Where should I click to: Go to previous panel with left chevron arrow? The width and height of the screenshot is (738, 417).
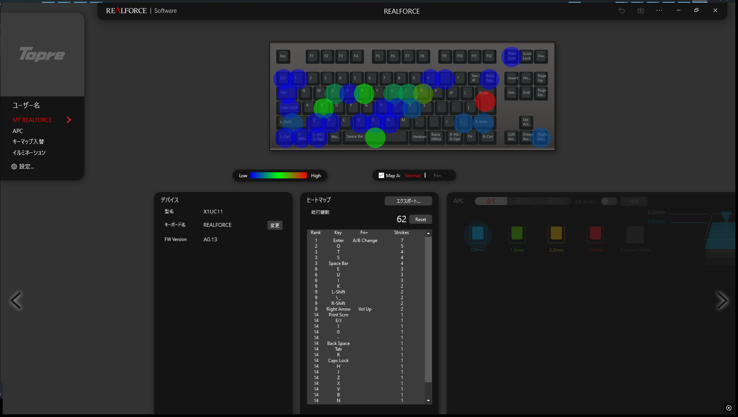(x=16, y=301)
